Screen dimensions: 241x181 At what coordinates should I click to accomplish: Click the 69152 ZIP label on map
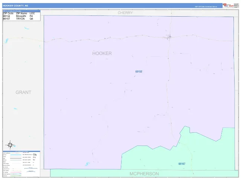point(139,72)
